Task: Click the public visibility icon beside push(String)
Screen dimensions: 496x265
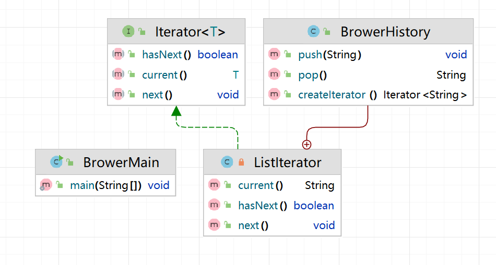Action: pos(288,54)
